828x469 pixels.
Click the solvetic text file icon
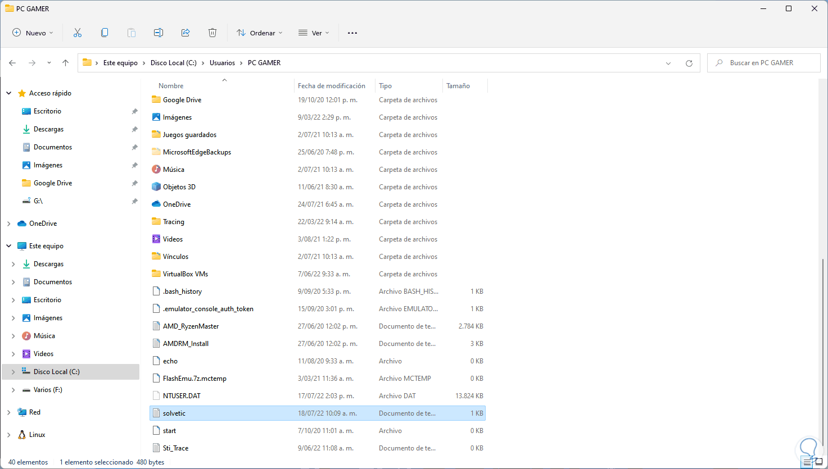tap(156, 413)
